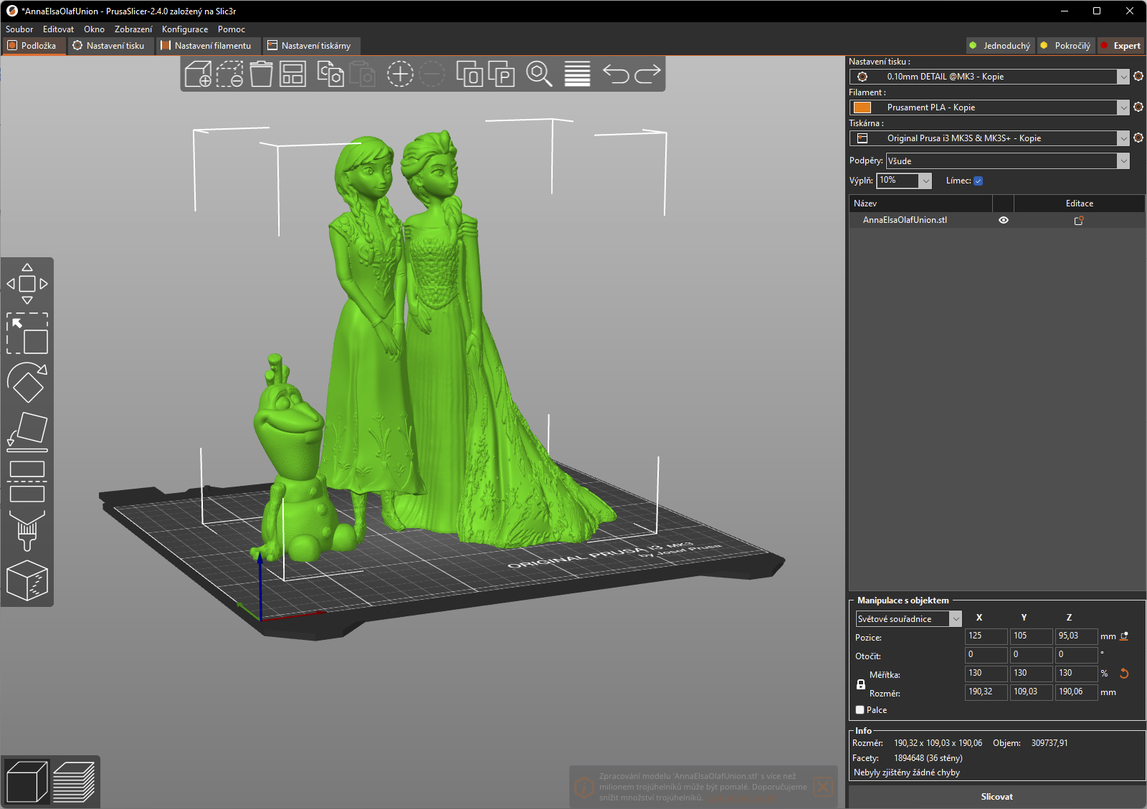
Task: Click the X position input field
Action: click(986, 636)
